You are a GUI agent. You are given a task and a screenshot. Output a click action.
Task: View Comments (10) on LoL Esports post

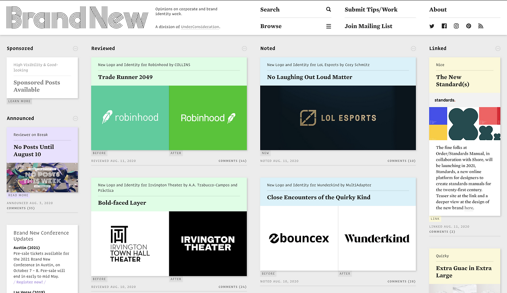[402, 161]
